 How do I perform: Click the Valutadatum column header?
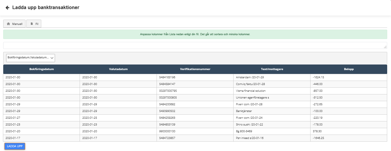118,69
